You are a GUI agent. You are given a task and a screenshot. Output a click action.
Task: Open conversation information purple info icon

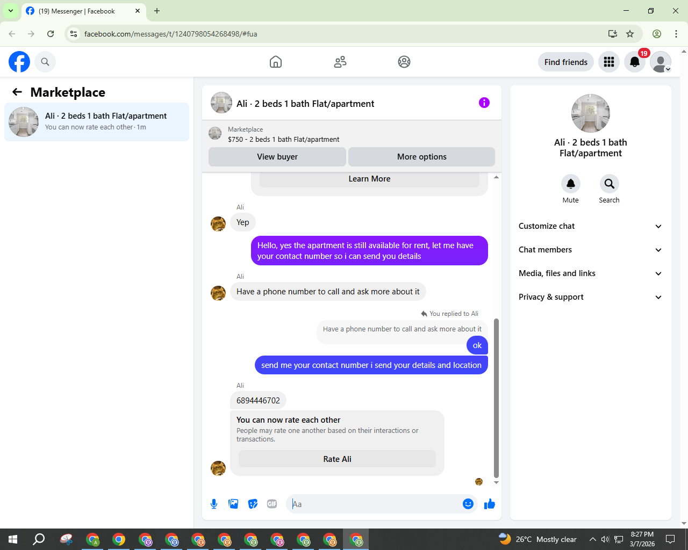point(484,103)
